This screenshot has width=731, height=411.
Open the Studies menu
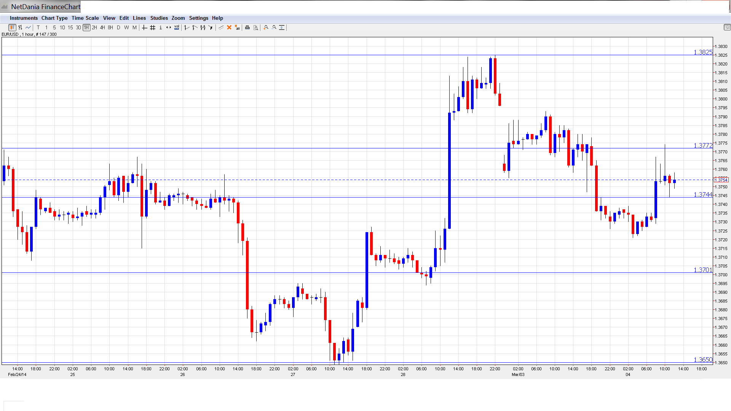click(x=159, y=18)
